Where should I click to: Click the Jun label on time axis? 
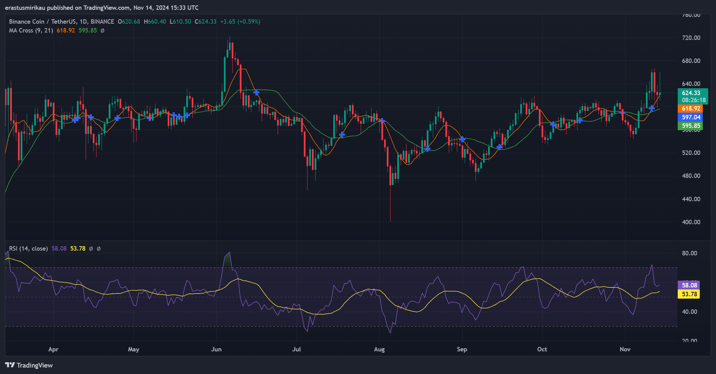coord(216,349)
